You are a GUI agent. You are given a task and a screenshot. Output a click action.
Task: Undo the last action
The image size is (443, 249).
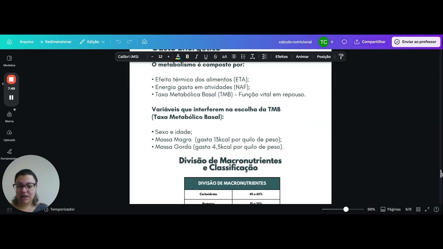pyautogui.click(x=118, y=42)
